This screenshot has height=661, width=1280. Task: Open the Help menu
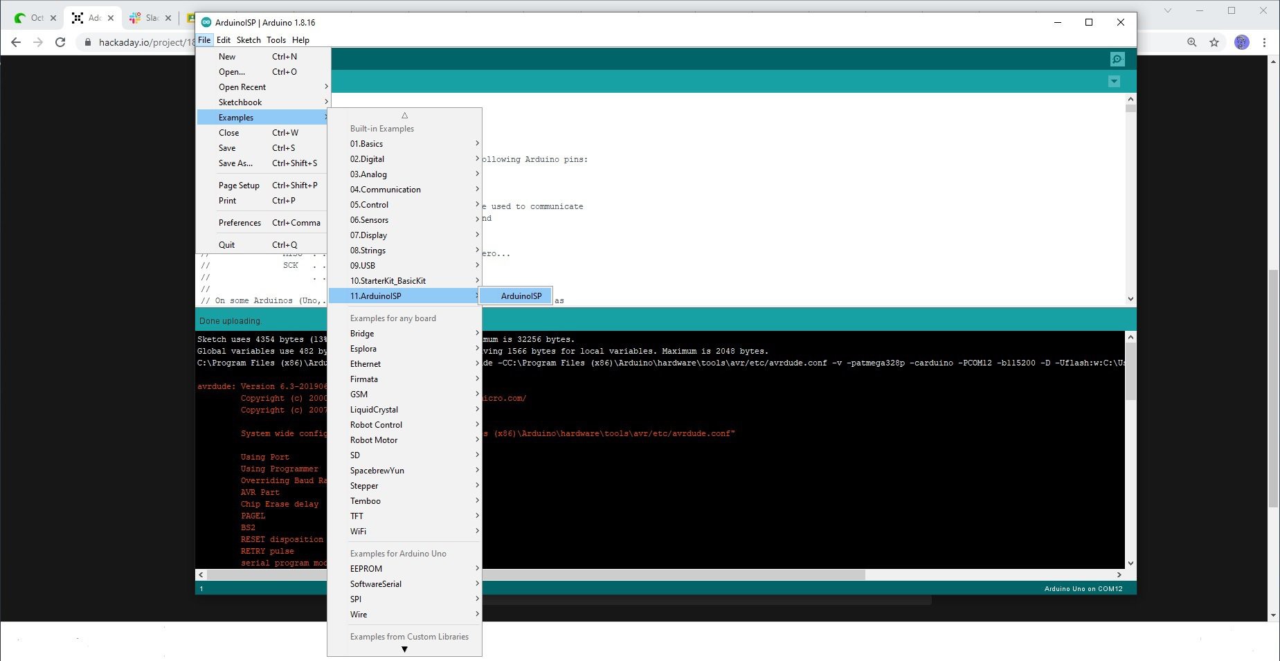[300, 40]
